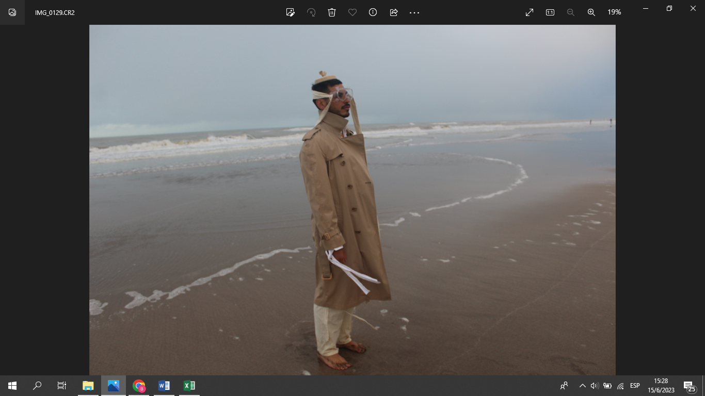Delete photo with trash icon
Screen dimensions: 705x396
[332, 12]
